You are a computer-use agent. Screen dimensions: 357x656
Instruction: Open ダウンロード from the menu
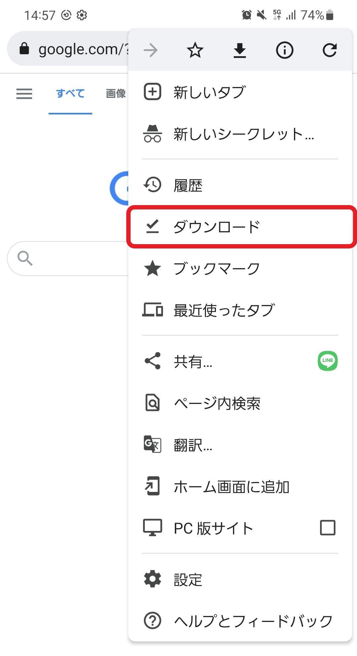click(217, 227)
